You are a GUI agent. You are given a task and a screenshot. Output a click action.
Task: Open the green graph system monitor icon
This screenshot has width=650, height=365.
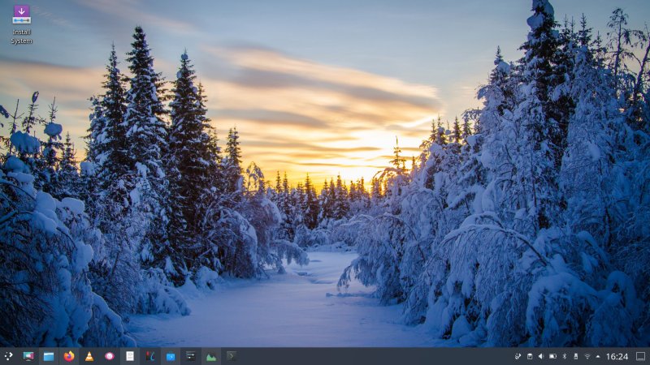coord(211,356)
